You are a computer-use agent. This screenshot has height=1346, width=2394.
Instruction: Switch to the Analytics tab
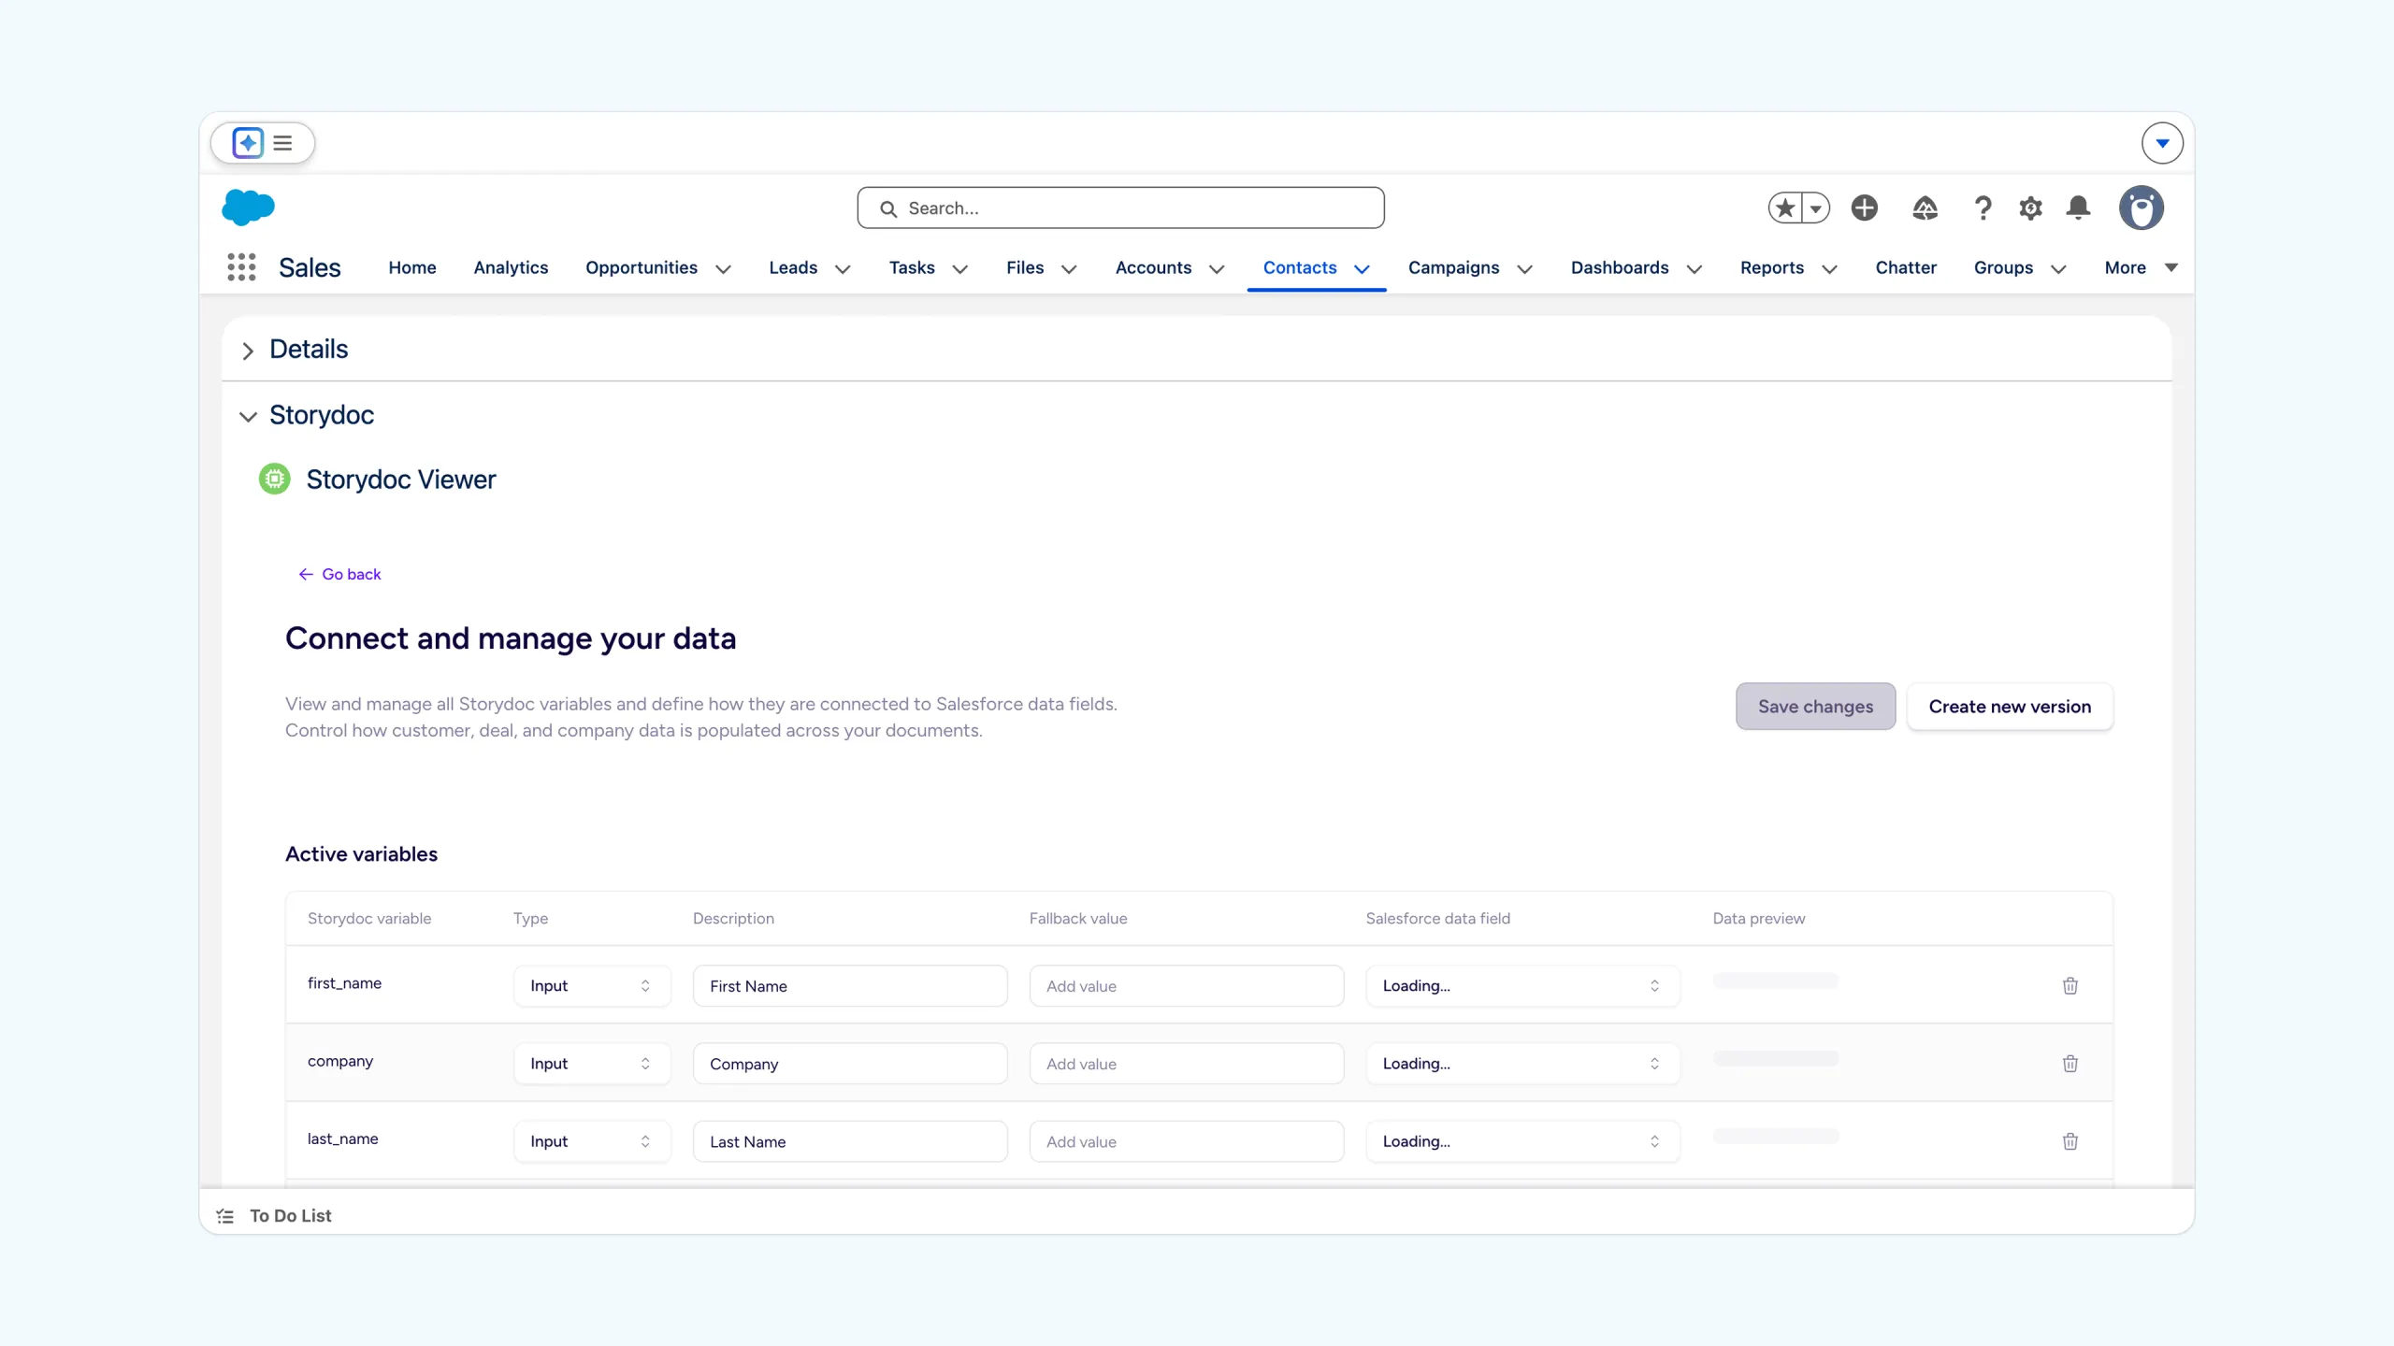click(x=511, y=267)
